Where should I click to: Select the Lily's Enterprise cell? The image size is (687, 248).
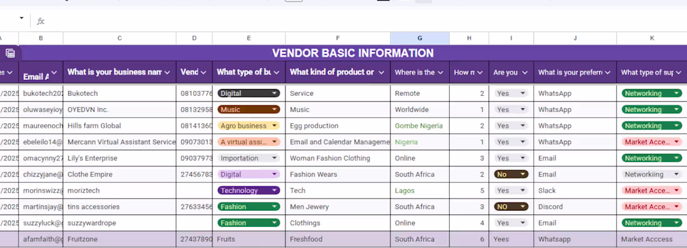coord(120,158)
